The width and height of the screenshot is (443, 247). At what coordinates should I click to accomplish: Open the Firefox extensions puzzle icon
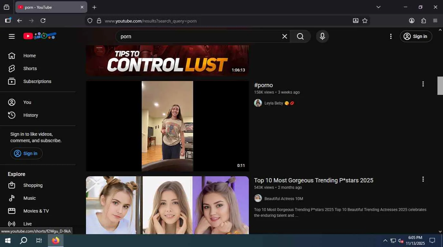pos(423,21)
